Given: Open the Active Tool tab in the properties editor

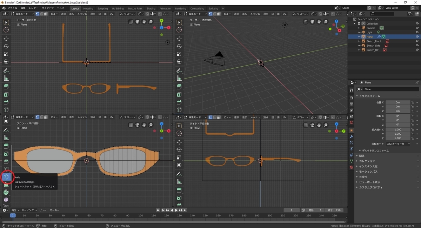Looking at the screenshot, I should [x=351, y=90].
